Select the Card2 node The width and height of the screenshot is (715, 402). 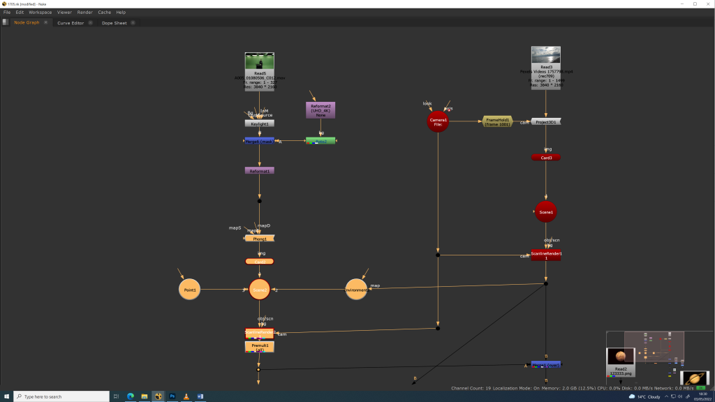[x=260, y=262]
